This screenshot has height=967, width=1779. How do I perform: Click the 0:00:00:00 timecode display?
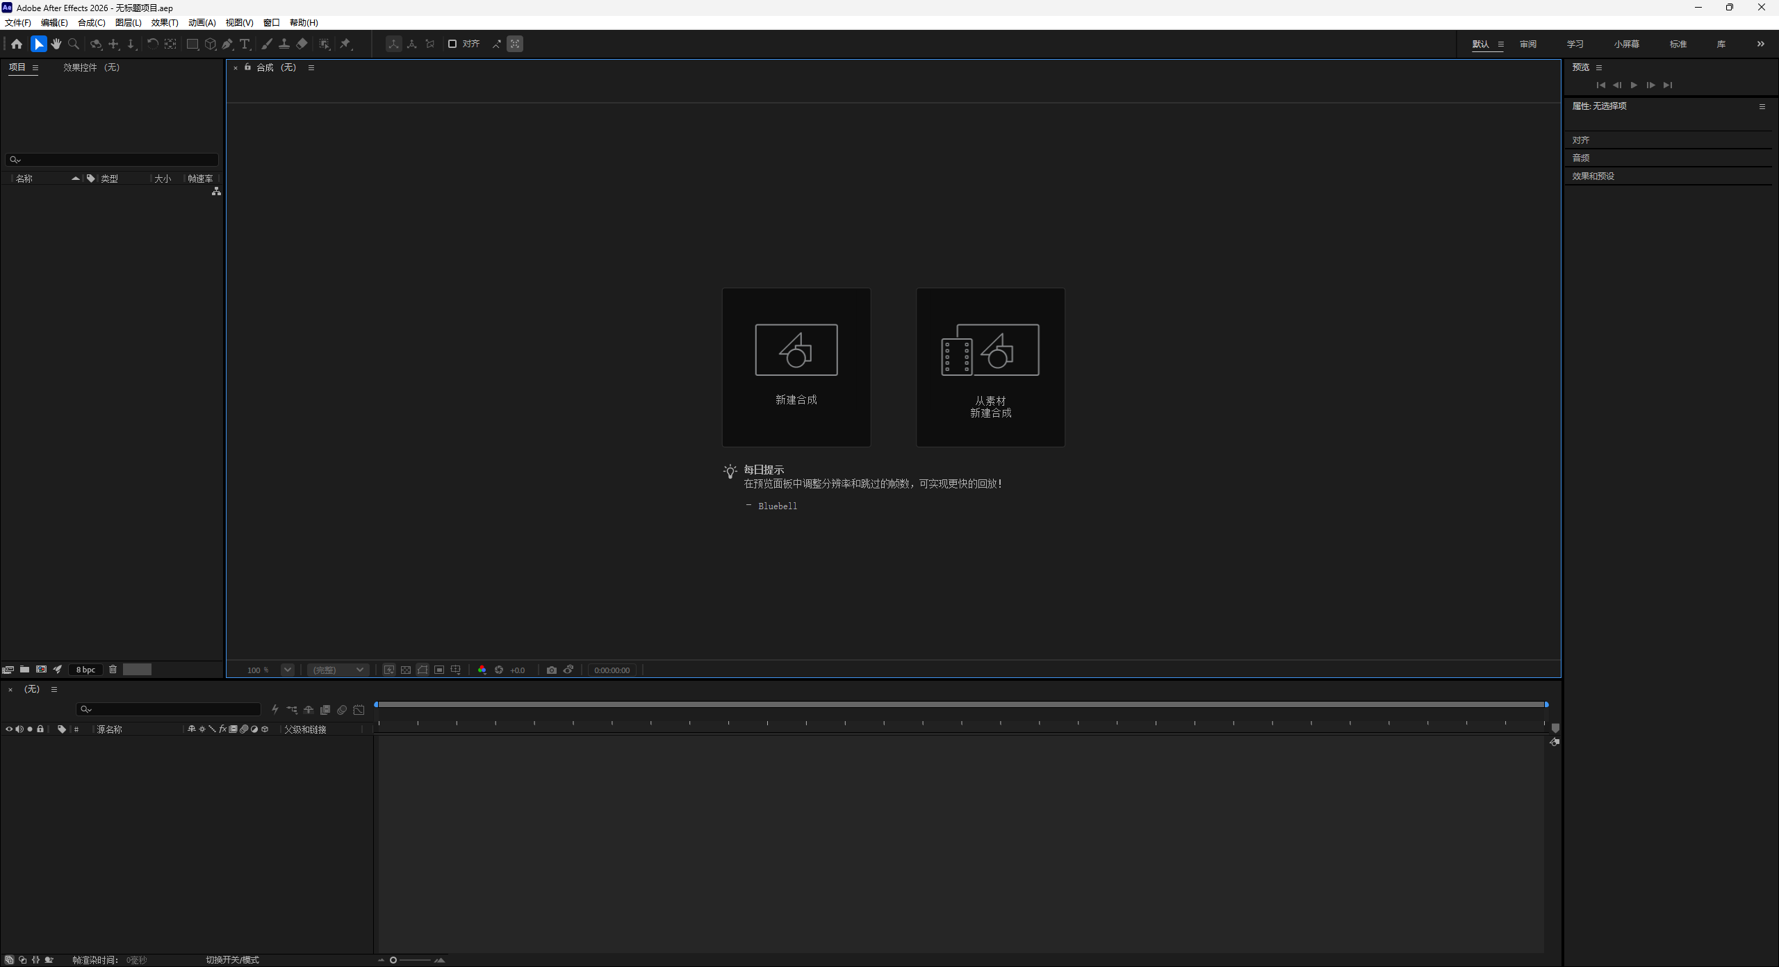coord(612,670)
